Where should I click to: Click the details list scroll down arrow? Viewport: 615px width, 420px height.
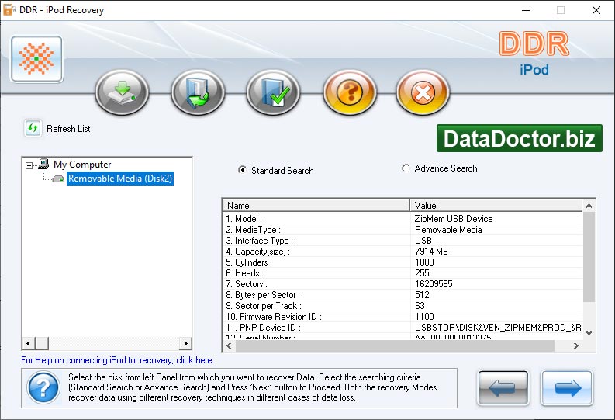coord(589,331)
